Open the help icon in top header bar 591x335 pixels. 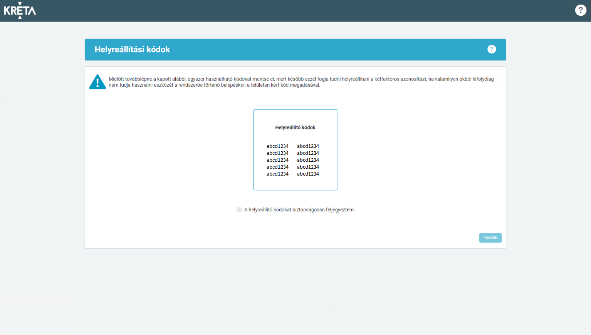(581, 10)
